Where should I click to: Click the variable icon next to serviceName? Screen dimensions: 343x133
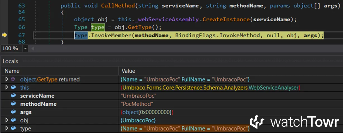[13, 96]
